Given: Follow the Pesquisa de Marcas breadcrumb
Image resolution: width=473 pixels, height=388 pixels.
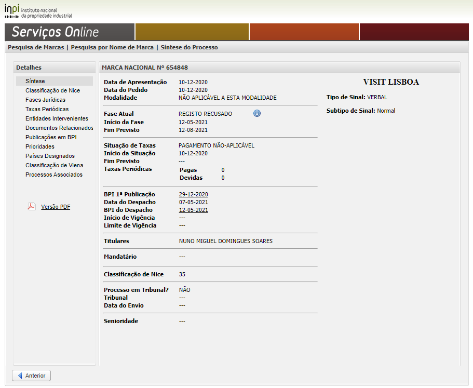Looking at the screenshot, I should pyautogui.click(x=36, y=47).
